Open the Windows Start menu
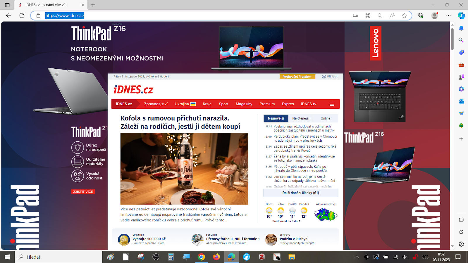 [x=7, y=257]
